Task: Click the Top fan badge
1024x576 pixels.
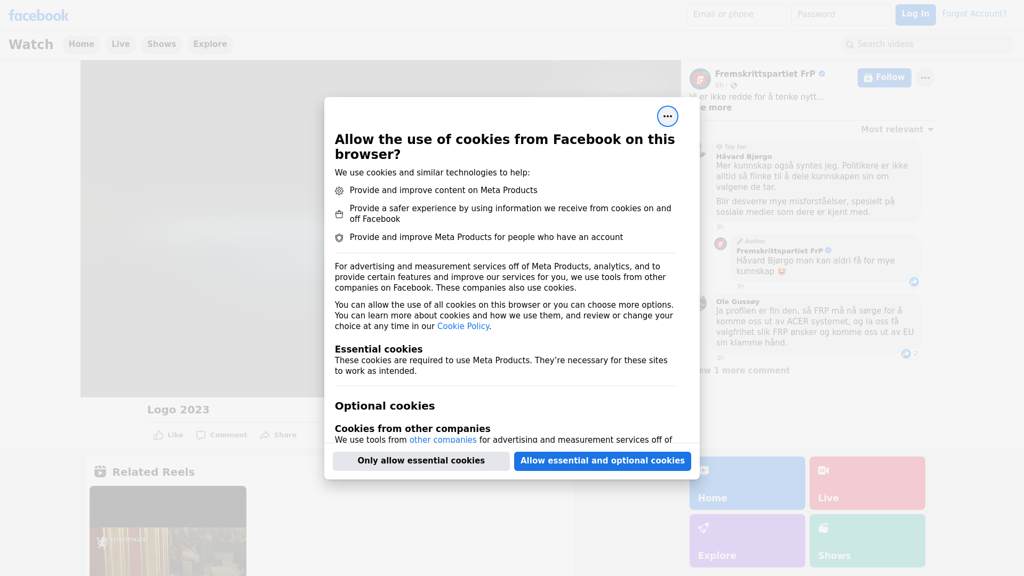Action: pyautogui.click(x=731, y=147)
